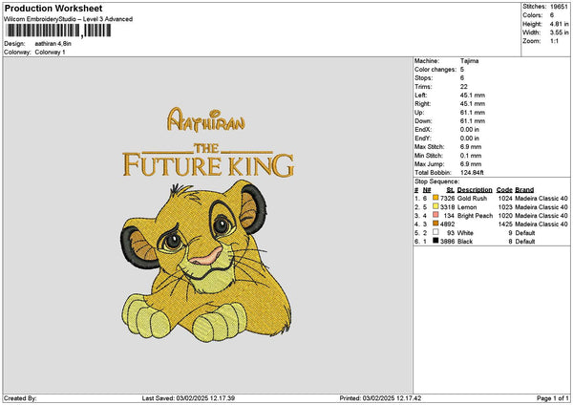Click the zoom value '1:1'

(554, 41)
